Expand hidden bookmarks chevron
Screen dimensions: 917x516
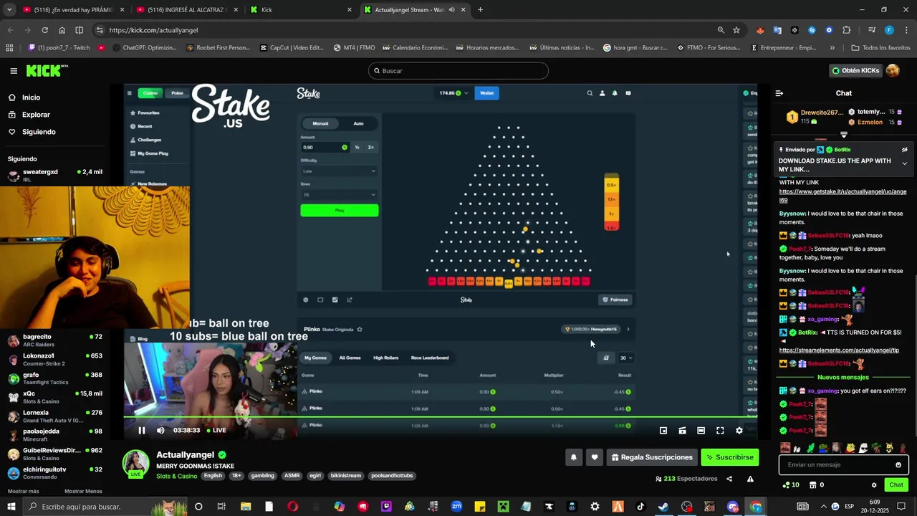pyautogui.click(x=832, y=48)
